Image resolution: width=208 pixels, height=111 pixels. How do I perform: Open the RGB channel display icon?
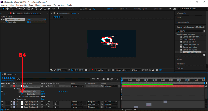click(x=93, y=70)
